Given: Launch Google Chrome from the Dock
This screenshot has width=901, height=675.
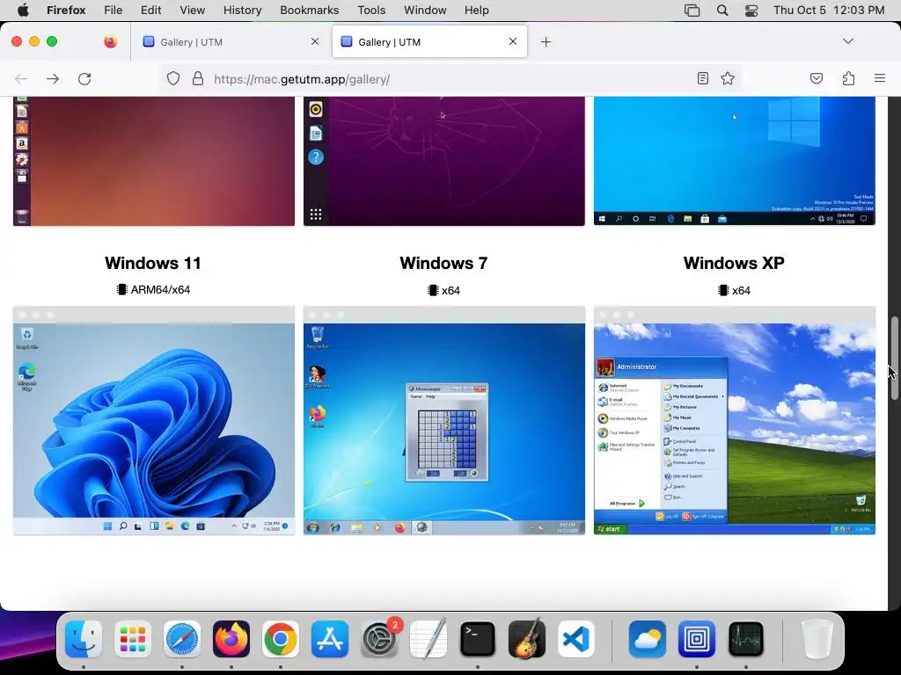Looking at the screenshot, I should click(281, 639).
